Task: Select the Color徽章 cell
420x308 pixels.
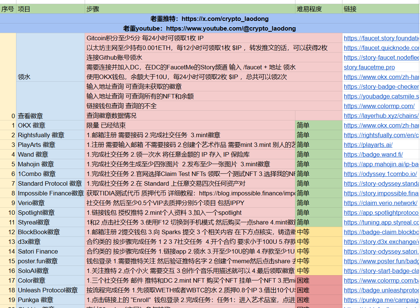Action: tap(50, 280)
